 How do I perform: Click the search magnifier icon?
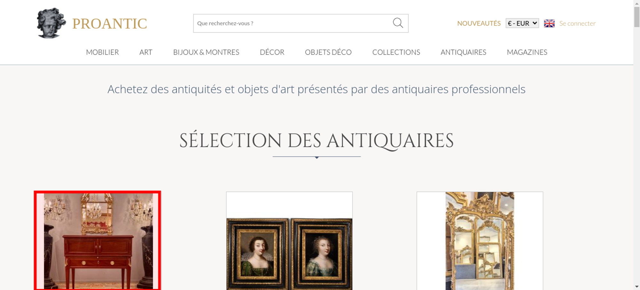pos(398,23)
